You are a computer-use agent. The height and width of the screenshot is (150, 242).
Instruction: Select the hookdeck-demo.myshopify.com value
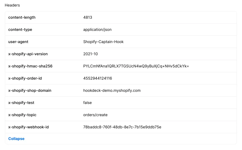[x=112, y=90]
